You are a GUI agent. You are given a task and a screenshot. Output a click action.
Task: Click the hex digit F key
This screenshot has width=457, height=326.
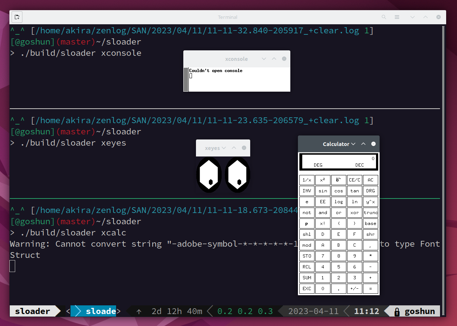click(355, 234)
